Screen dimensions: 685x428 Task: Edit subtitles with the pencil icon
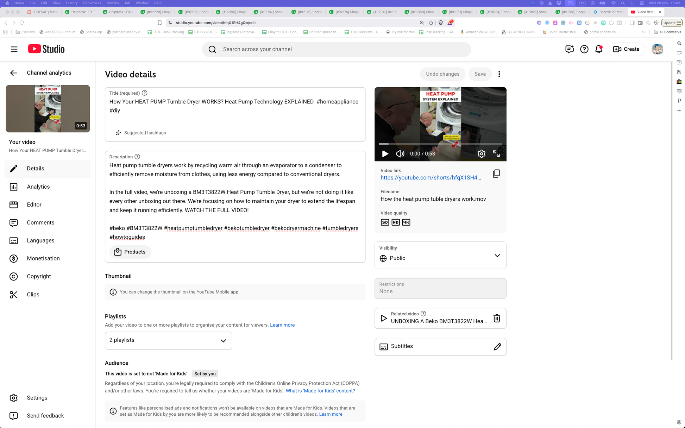click(x=497, y=347)
